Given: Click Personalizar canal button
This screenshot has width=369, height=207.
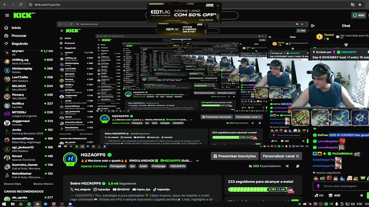Looking at the screenshot, I should pyautogui.click(x=281, y=156).
